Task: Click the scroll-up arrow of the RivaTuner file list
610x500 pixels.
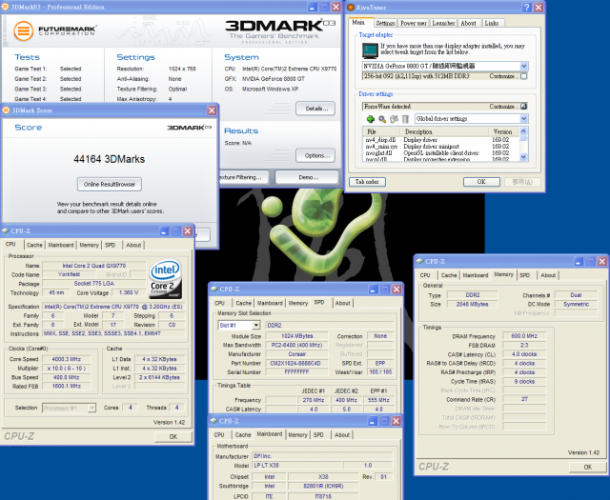Action: [523, 131]
